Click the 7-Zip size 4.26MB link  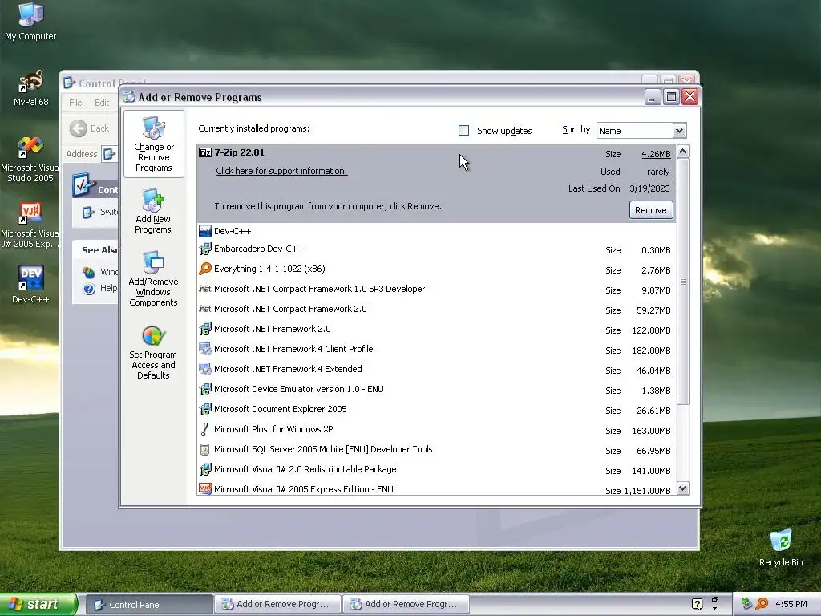point(656,154)
